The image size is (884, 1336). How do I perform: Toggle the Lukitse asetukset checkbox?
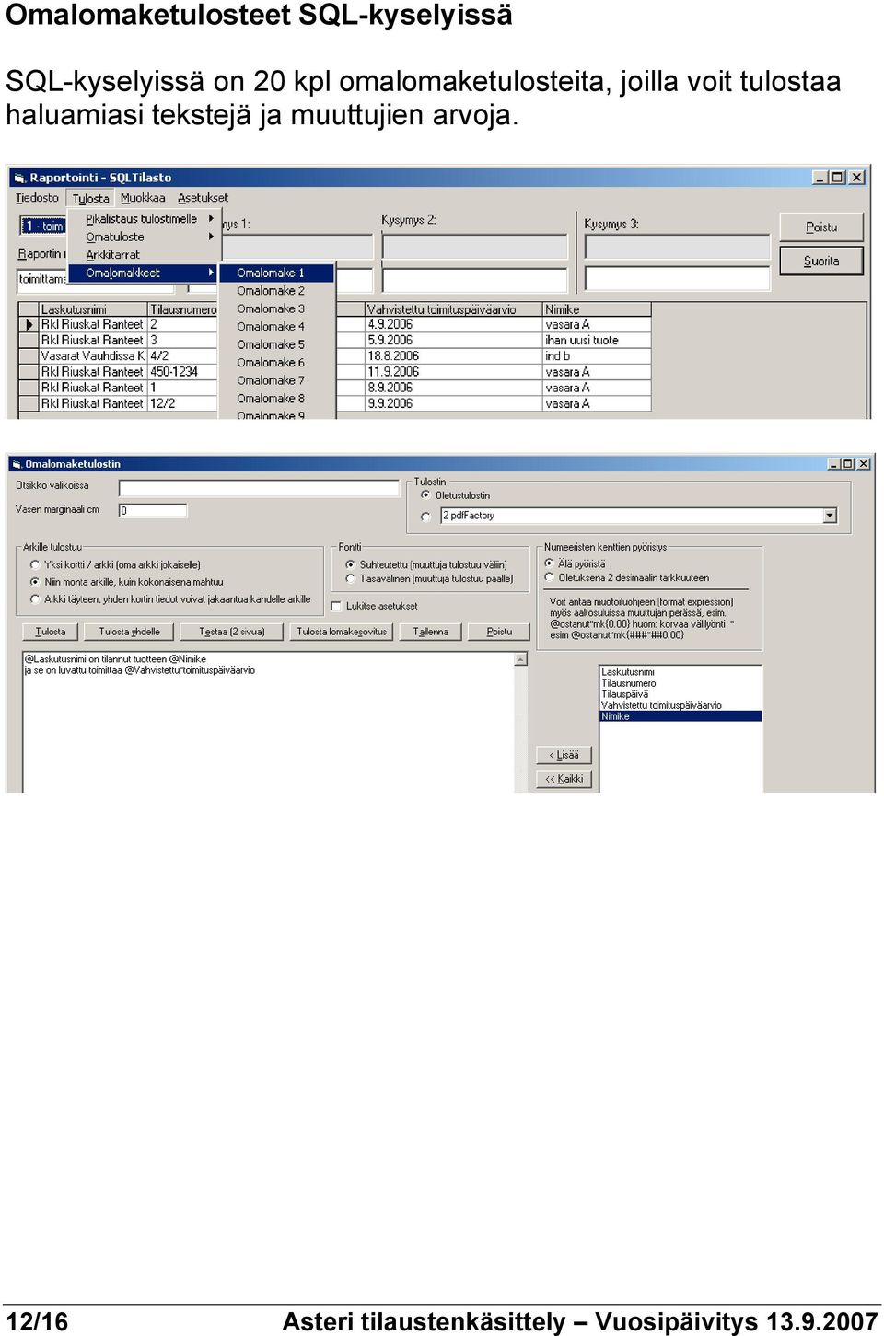tap(336, 606)
